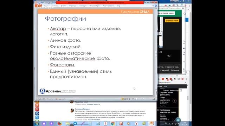
Task: Click Екатерина Салмина's avatar photo
Action: (x=72, y=111)
